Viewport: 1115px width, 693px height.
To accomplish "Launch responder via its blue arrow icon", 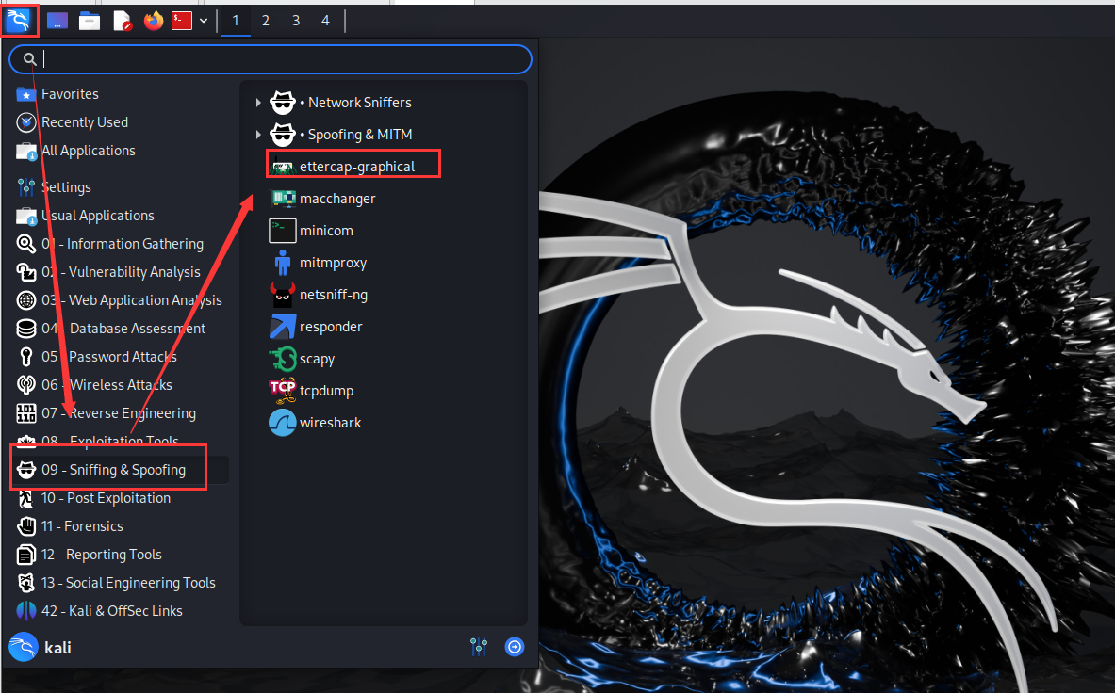I will (283, 327).
